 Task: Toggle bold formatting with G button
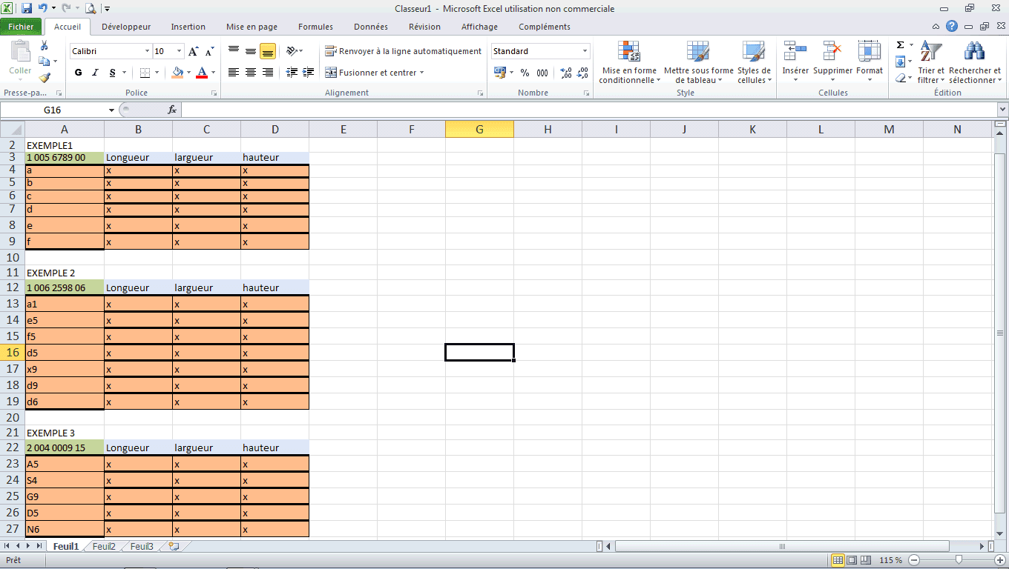(79, 73)
